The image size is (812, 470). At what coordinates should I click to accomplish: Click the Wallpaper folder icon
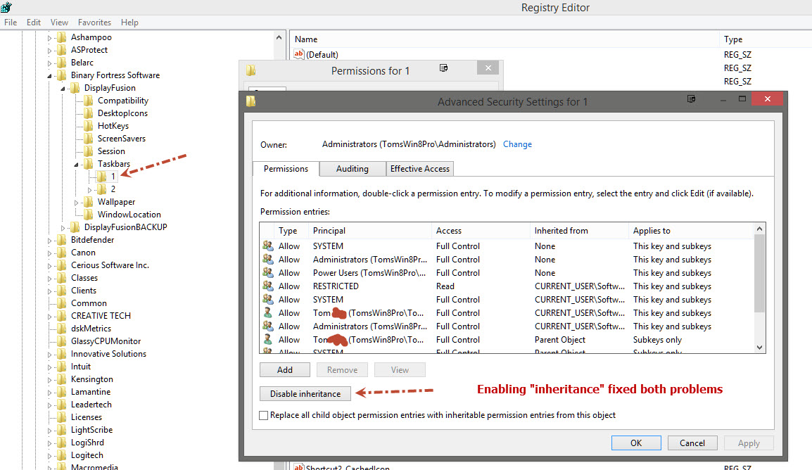pyautogui.click(x=88, y=202)
